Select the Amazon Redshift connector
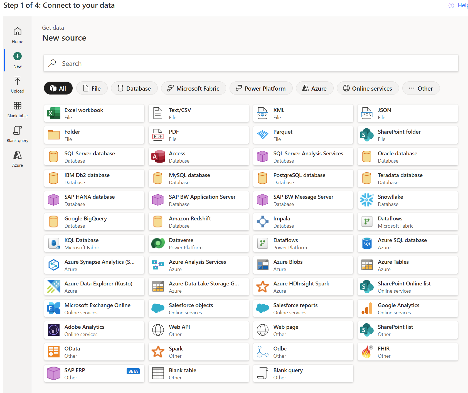Image resolution: width=468 pixels, height=393 pixels. tap(199, 222)
